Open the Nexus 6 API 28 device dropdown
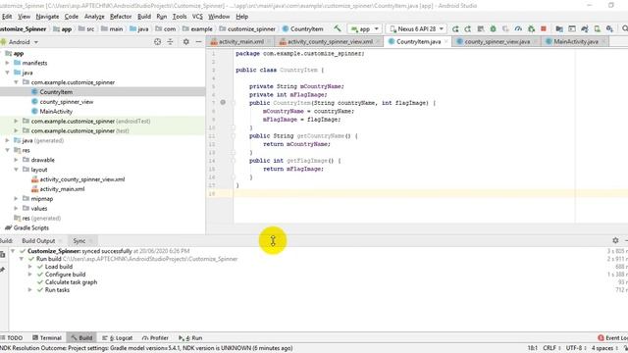The height and width of the screenshot is (353, 628). click(416, 28)
